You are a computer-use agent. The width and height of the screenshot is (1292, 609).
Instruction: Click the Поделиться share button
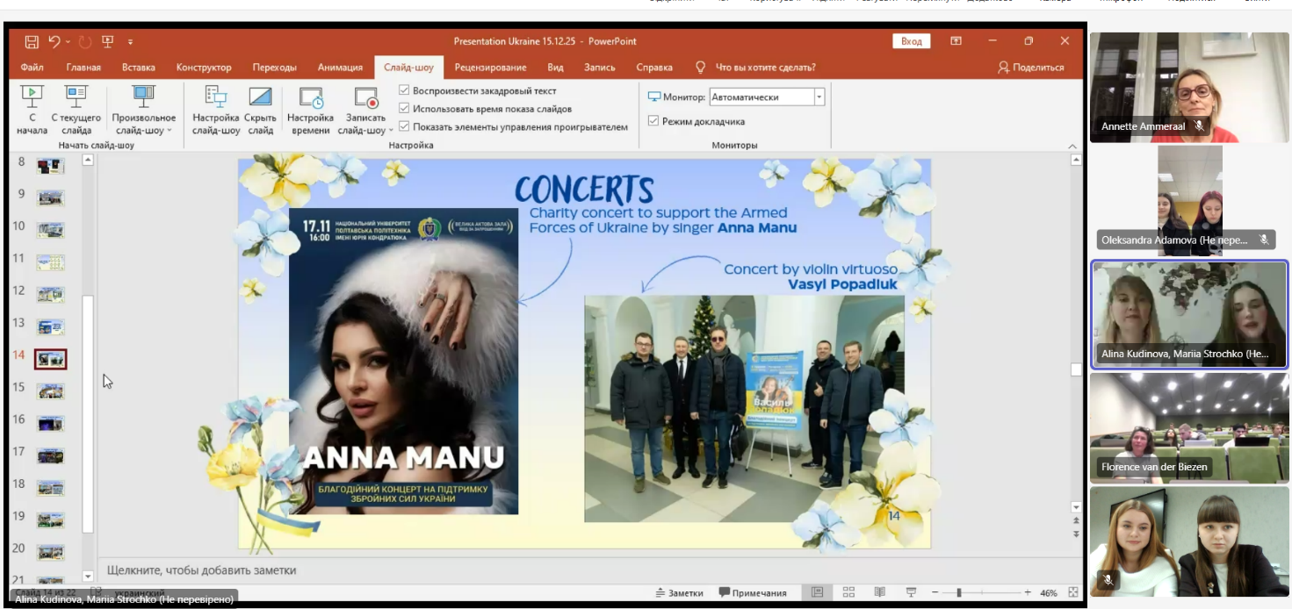pos(1031,68)
